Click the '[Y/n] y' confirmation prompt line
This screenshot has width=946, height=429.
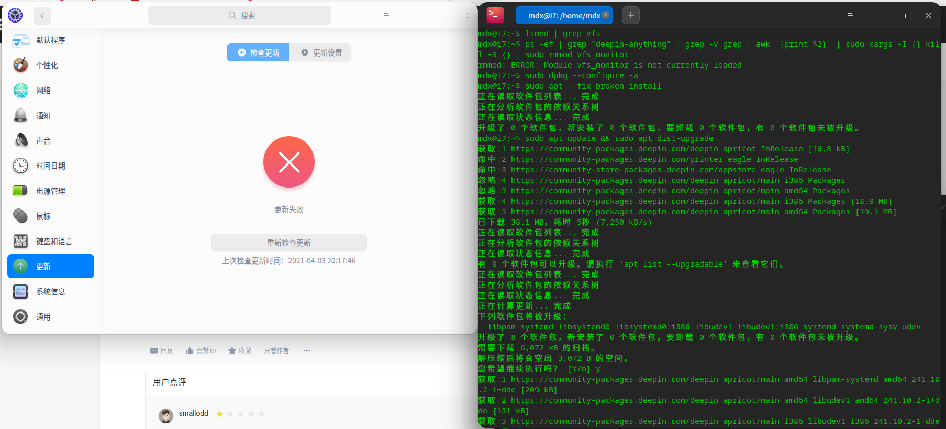(539, 369)
